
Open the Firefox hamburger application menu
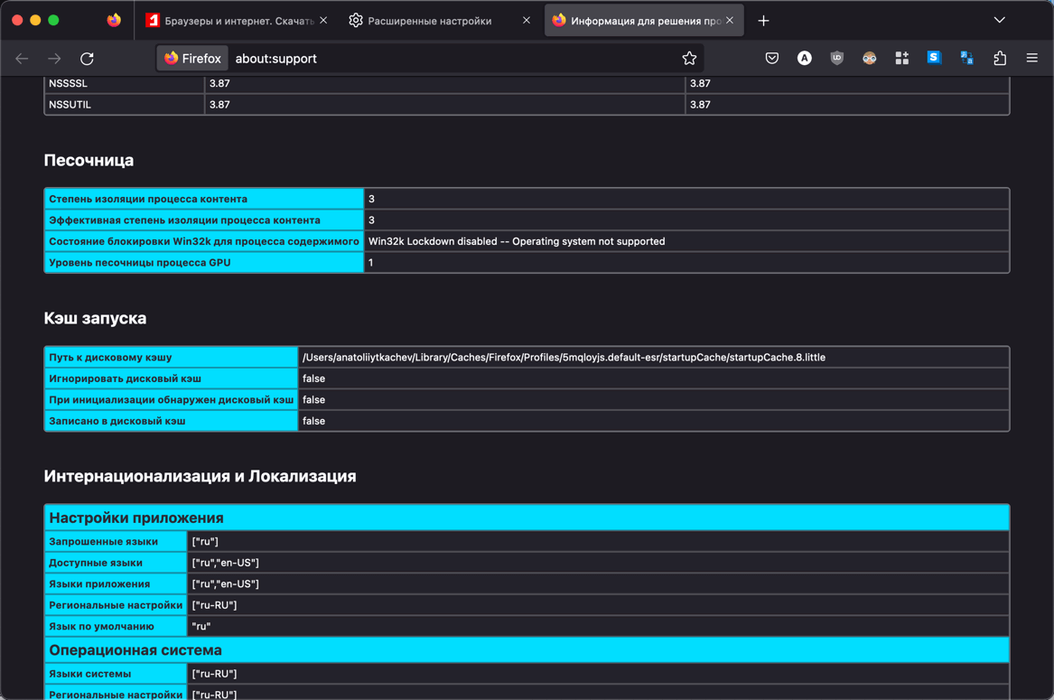coord(1031,59)
